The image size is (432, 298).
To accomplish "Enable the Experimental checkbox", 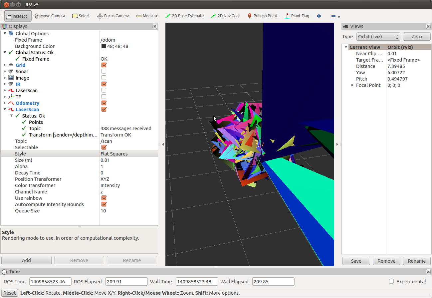I will tap(391, 281).
